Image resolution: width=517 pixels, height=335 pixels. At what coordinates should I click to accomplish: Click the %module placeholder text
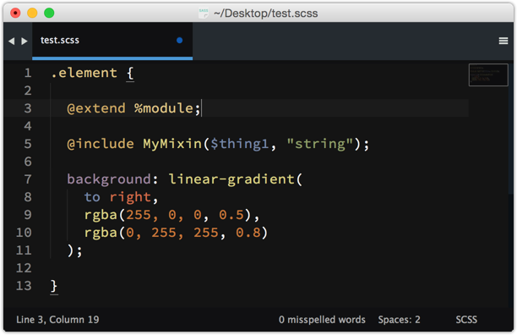pyautogui.click(x=164, y=108)
